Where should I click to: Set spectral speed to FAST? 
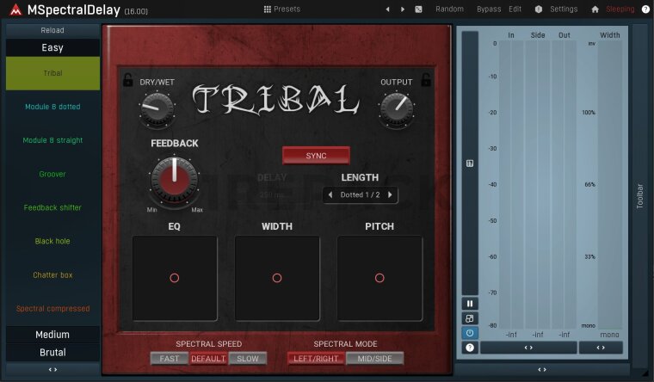[169, 358]
